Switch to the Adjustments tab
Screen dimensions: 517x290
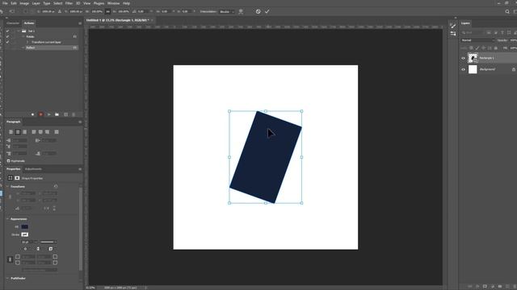[x=33, y=169]
